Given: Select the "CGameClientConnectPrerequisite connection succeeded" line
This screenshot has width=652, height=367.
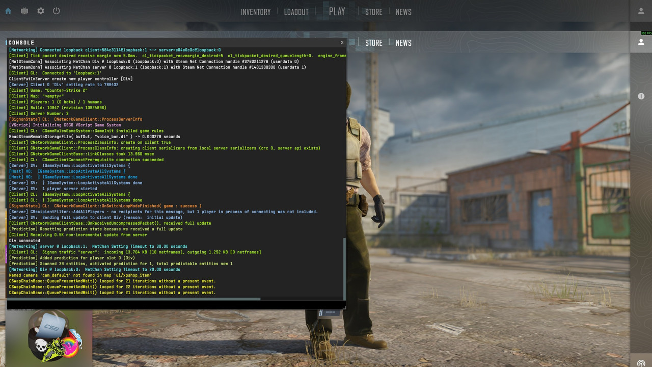Looking at the screenshot, I should (87, 160).
